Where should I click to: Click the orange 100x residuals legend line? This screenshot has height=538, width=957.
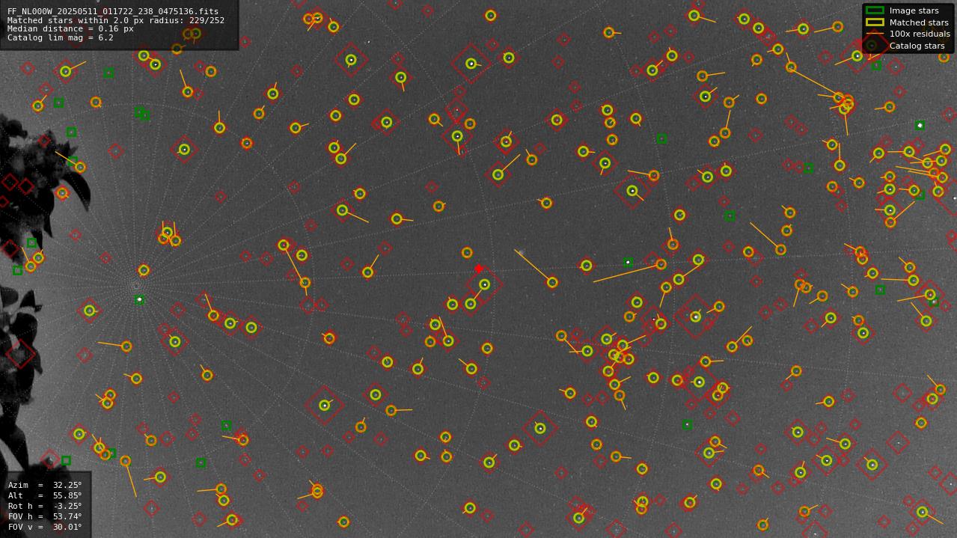click(875, 34)
